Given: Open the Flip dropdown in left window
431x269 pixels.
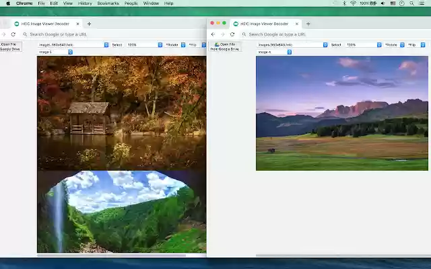Looking at the screenshot, I should (x=197, y=45).
